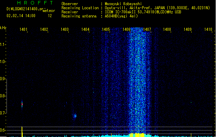This screenshot has height=137, width=216.
Task: Click the receiver ICOM IC-706mkII text
Action: [x=120, y=12]
